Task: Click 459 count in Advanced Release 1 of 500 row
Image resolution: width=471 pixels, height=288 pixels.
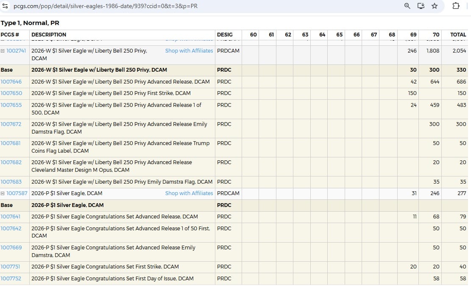Action: coord(435,105)
